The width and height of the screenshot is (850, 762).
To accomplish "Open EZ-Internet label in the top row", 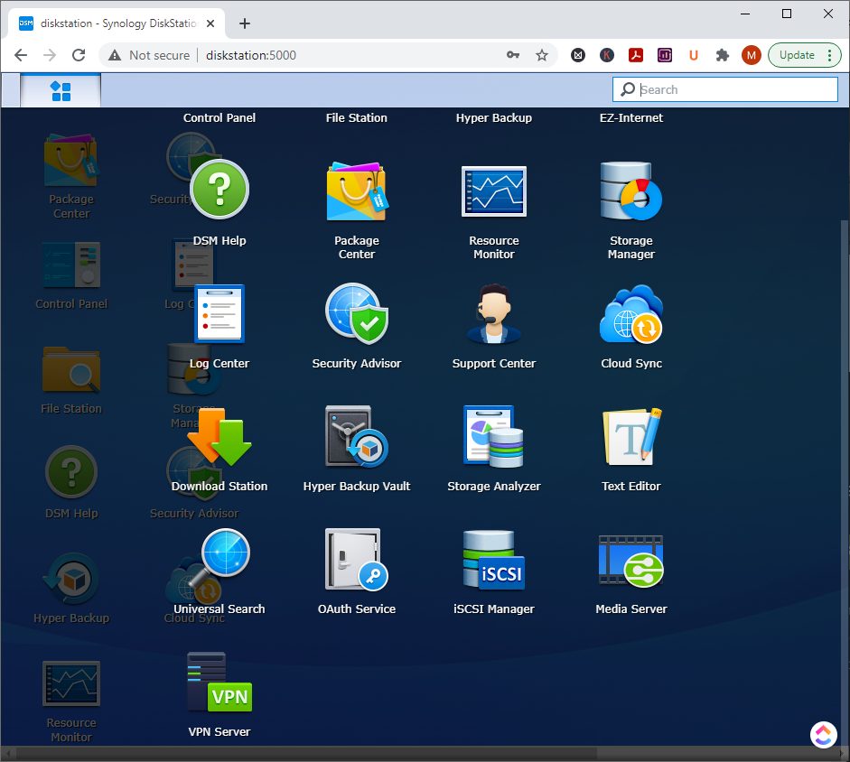I will (631, 117).
